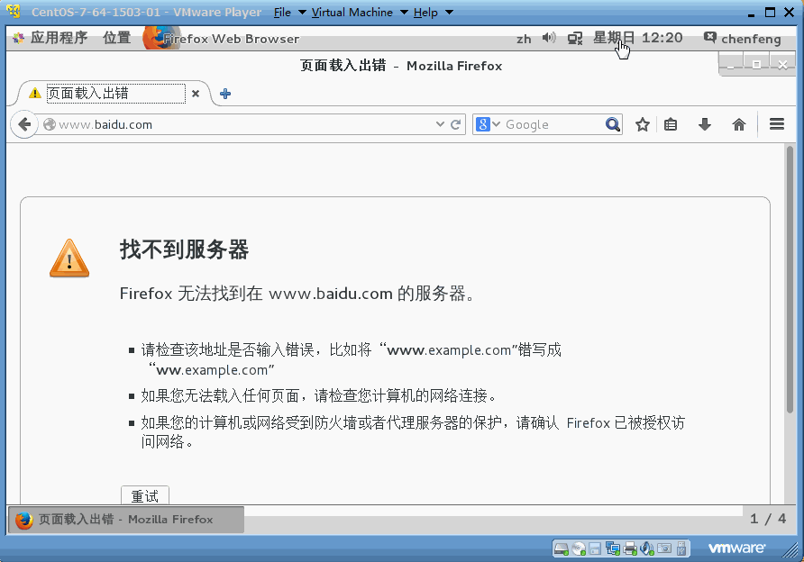The height and width of the screenshot is (562, 804).
Task: Click the orange warning triangle icon
Action: point(69,258)
